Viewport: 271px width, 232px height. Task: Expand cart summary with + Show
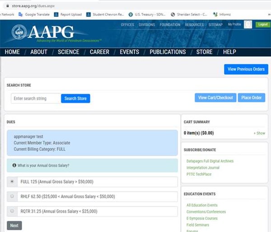(259, 133)
